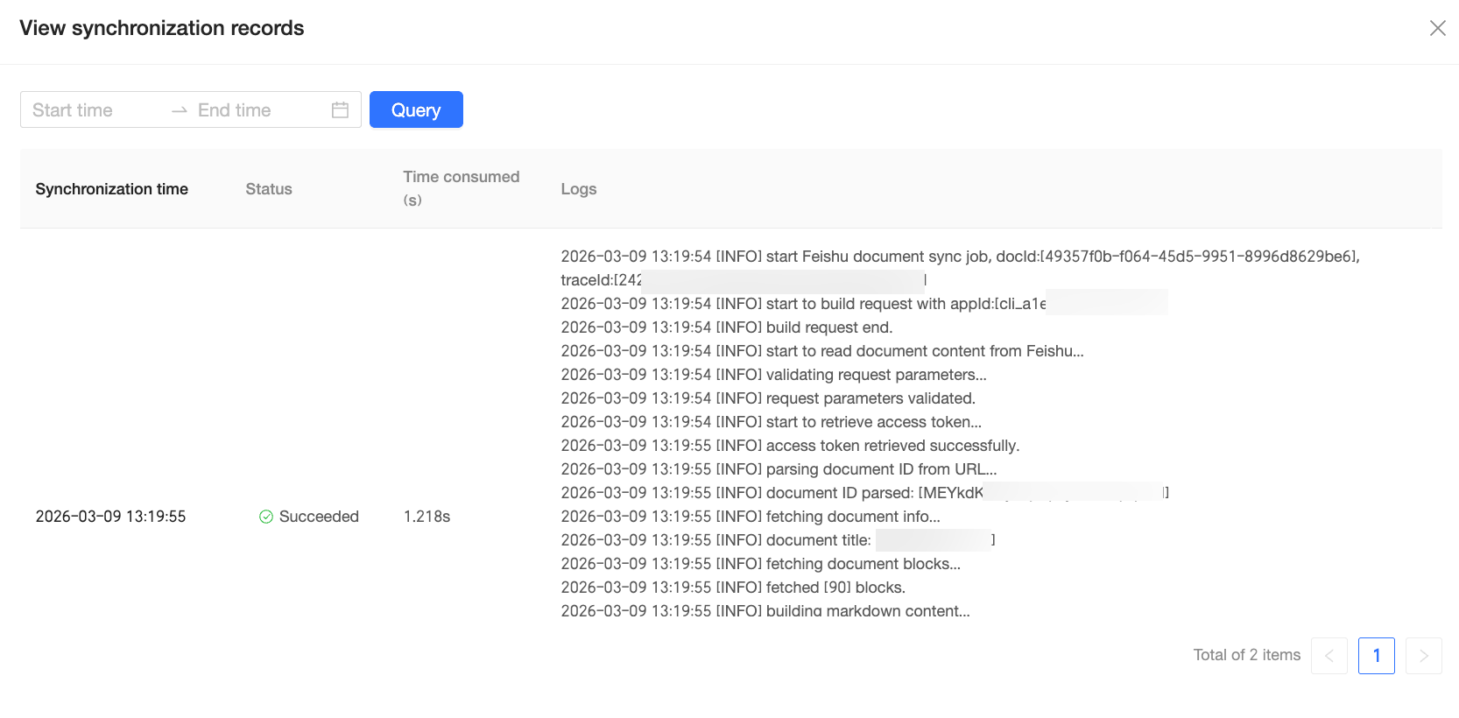Go to the previous page with left chevron
The height and width of the screenshot is (718, 1459).
pos(1329,656)
